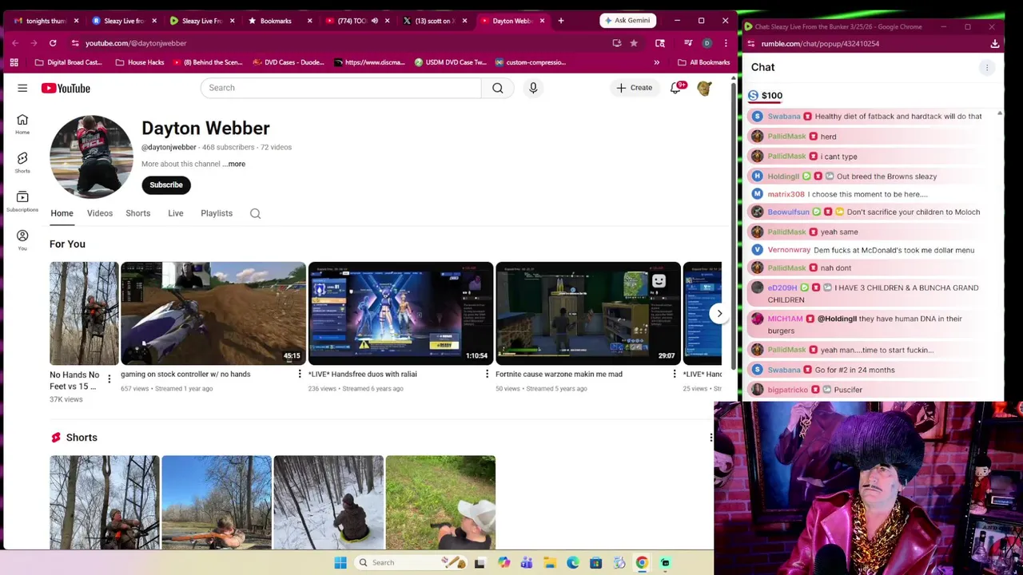The width and height of the screenshot is (1023, 575).
Task: Bookmark this page with the star icon
Action: tap(634, 43)
